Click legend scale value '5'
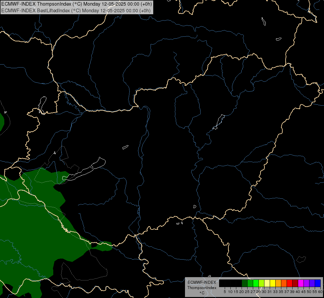The image size is (324, 298). coord(225,292)
